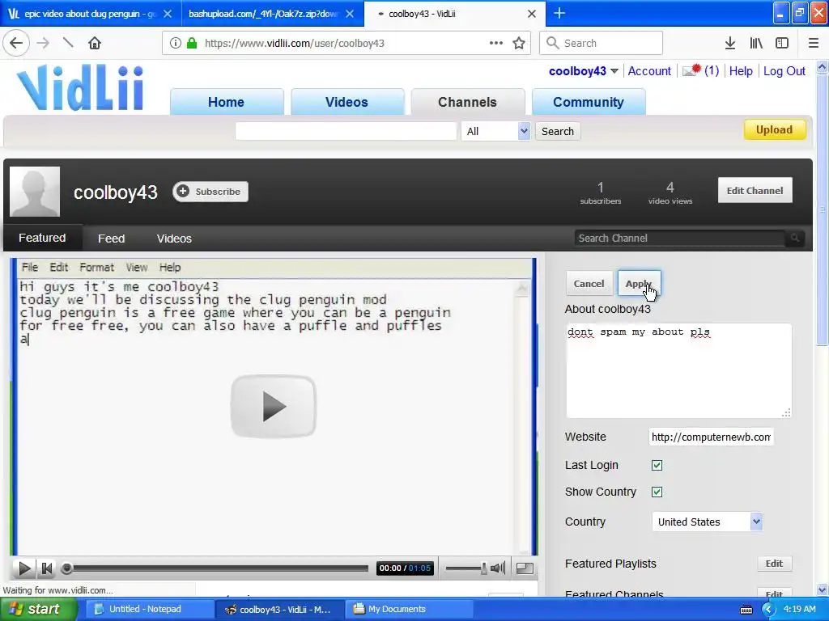Select the Featured channel tab

coord(42,238)
